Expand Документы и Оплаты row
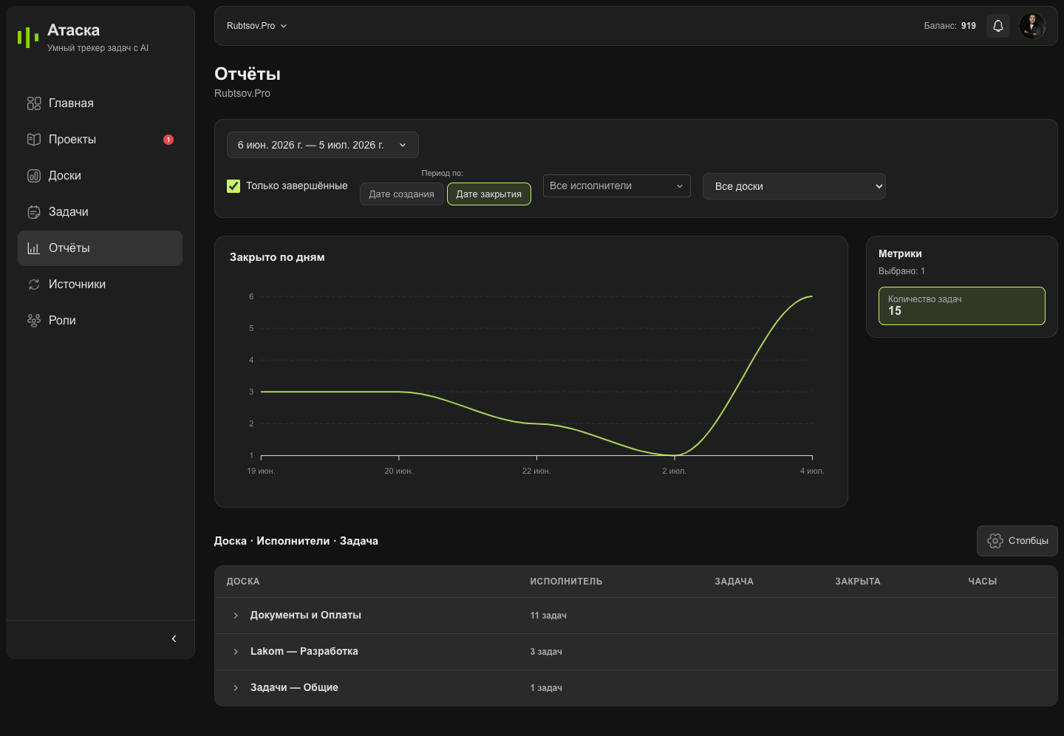The height and width of the screenshot is (736, 1064). point(236,616)
